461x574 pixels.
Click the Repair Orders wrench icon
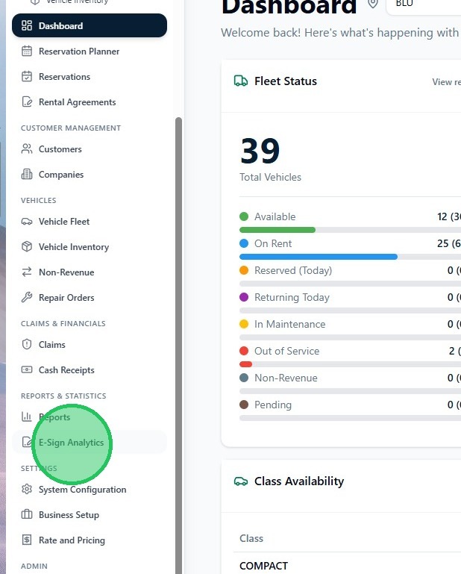pyautogui.click(x=27, y=297)
